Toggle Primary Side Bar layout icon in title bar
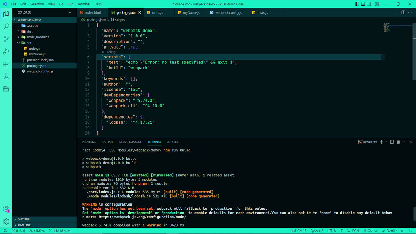The width and height of the screenshot is (416, 234). point(357,4)
